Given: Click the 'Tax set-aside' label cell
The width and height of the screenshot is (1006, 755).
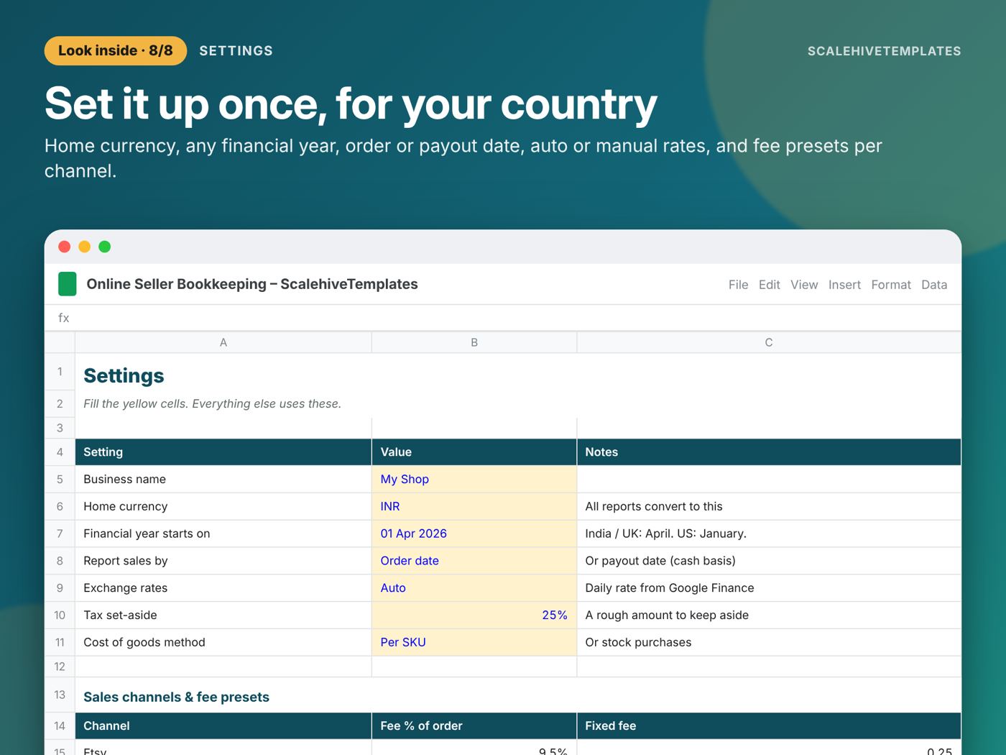Looking at the screenshot, I should pyautogui.click(x=223, y=616).
